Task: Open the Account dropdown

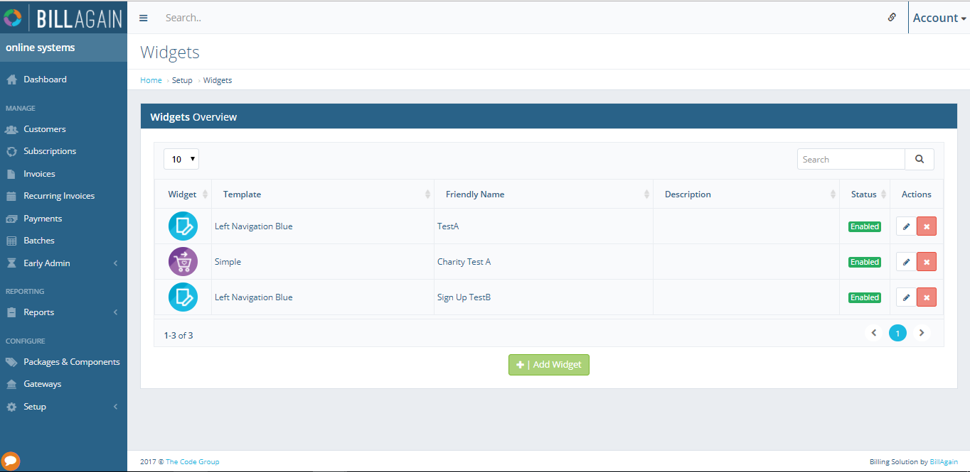Action: (939, 18)
